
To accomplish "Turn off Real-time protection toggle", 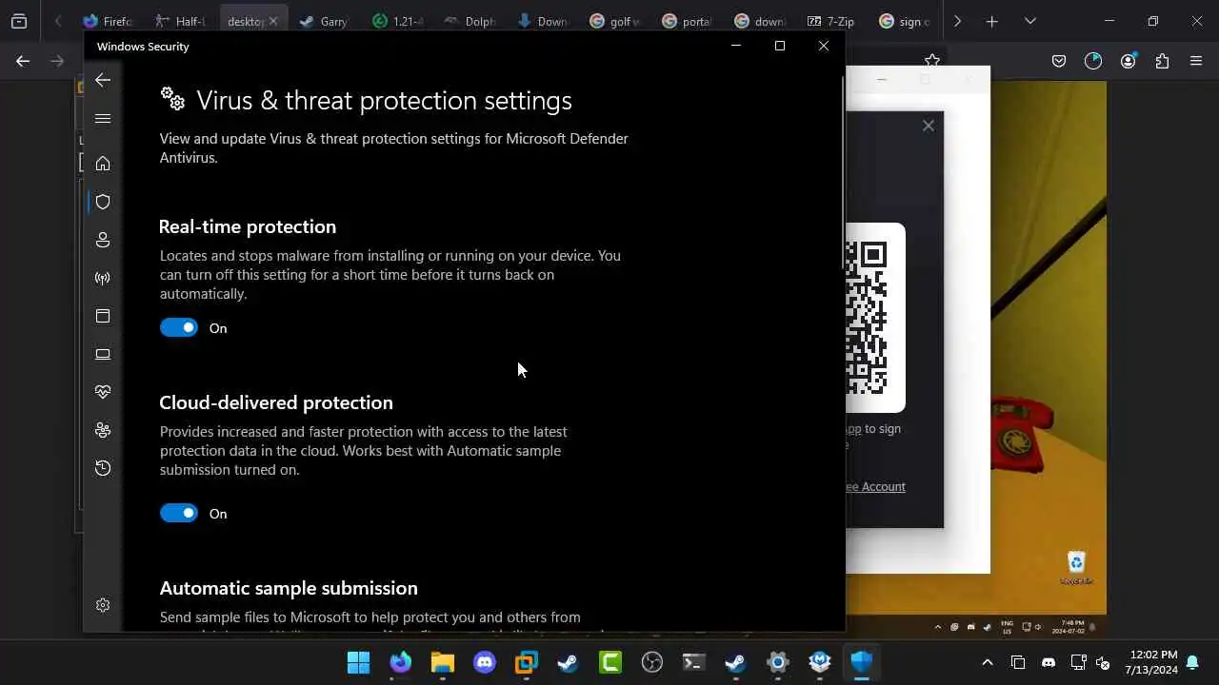I will (x=179, y=327).
